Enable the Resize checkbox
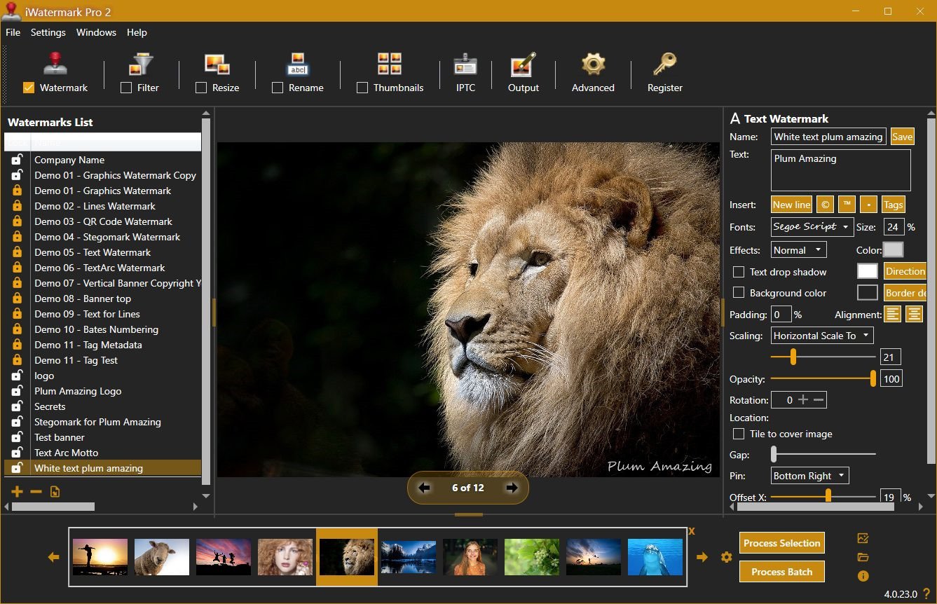This screenshot has width=937, height=604. pyautogui.click(x=201, y=88)
